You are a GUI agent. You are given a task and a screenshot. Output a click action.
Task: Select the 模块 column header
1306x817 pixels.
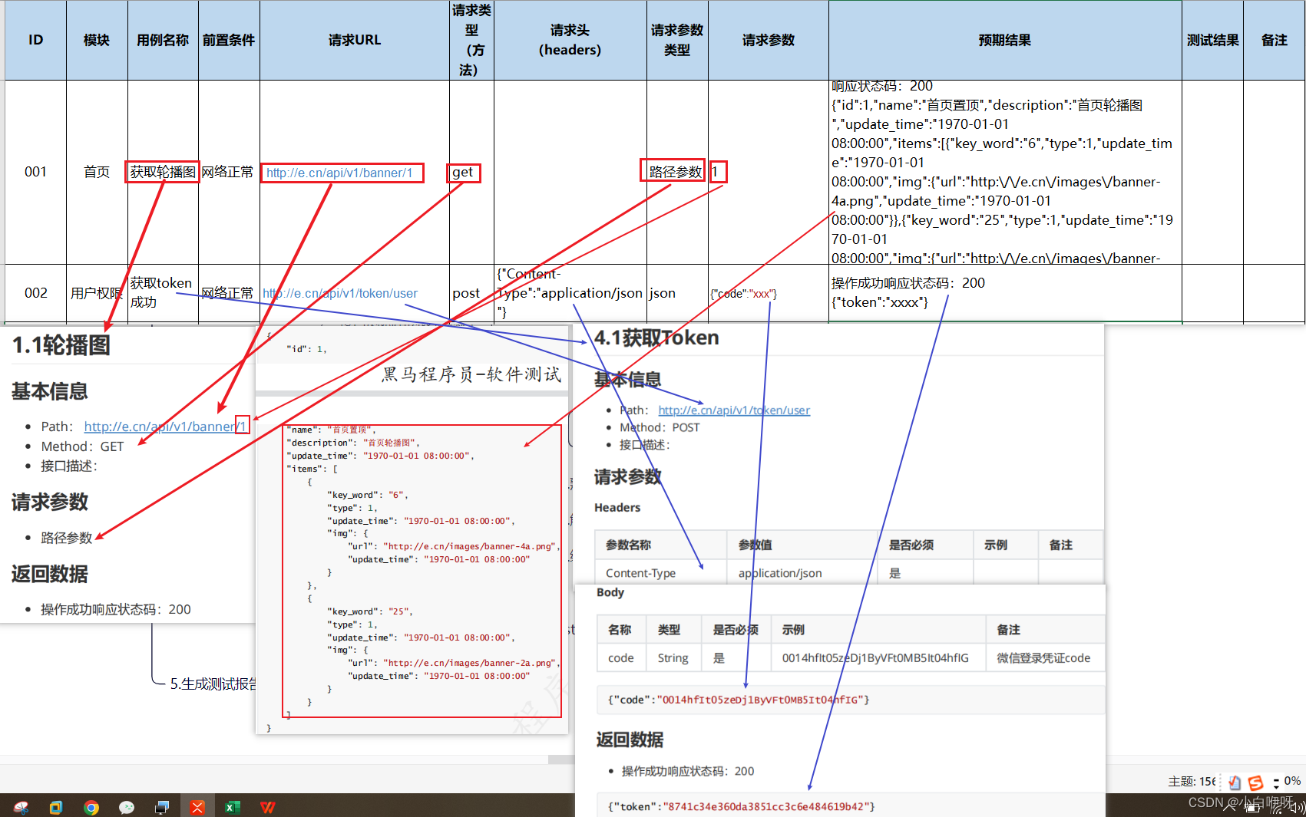pos(97,40)
